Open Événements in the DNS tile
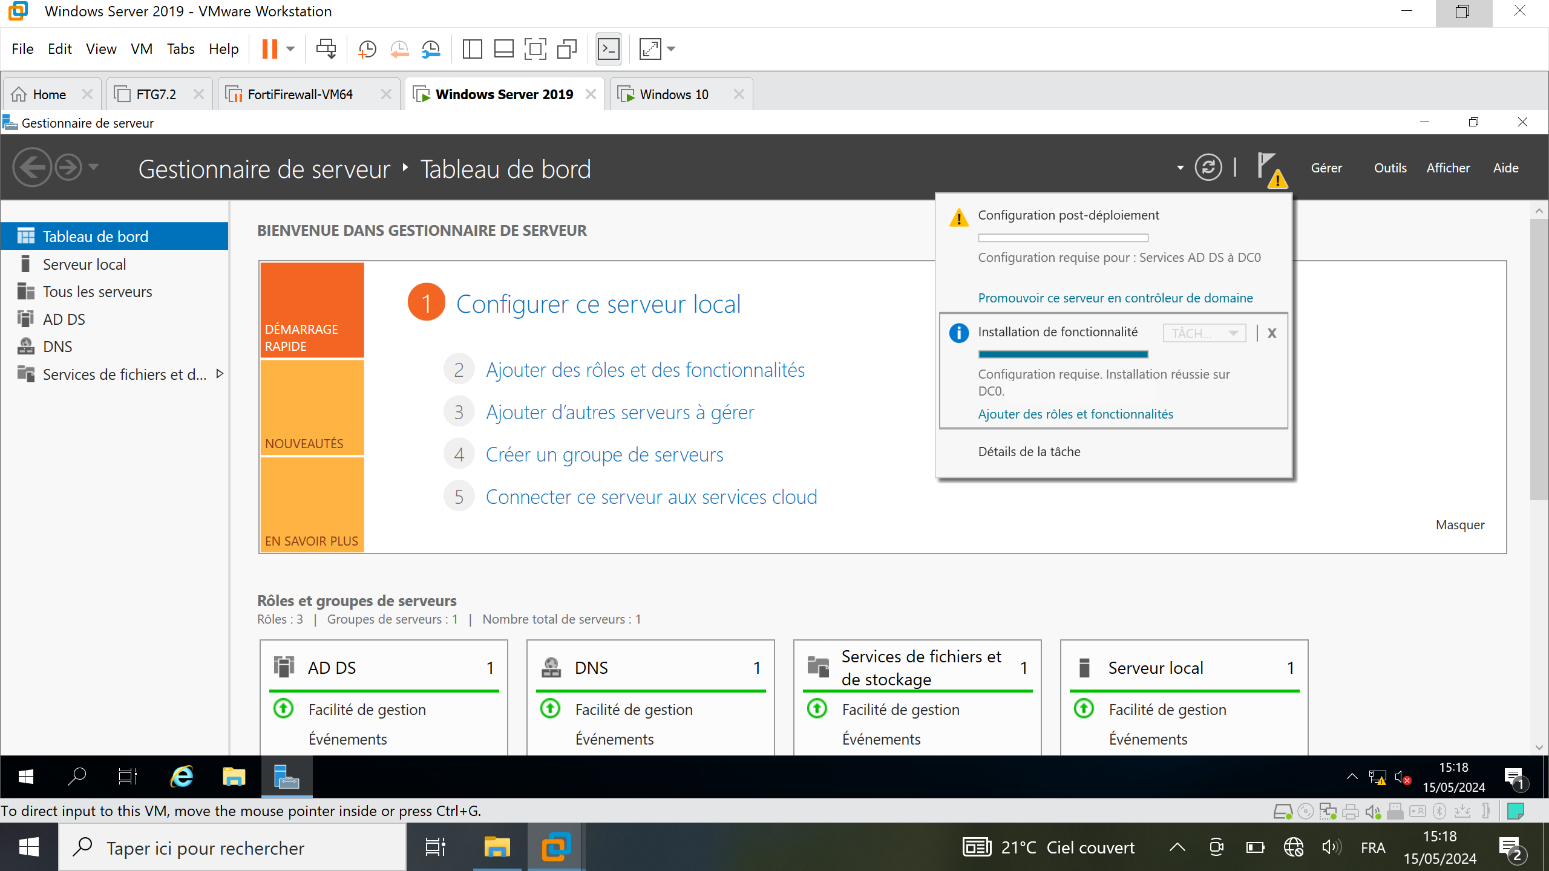 click(x=614, y=739)
